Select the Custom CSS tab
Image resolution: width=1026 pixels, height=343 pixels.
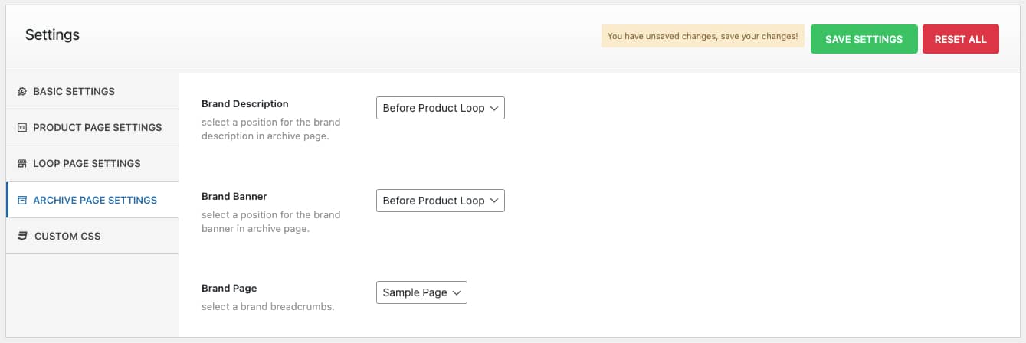click(x=92, y=236)
